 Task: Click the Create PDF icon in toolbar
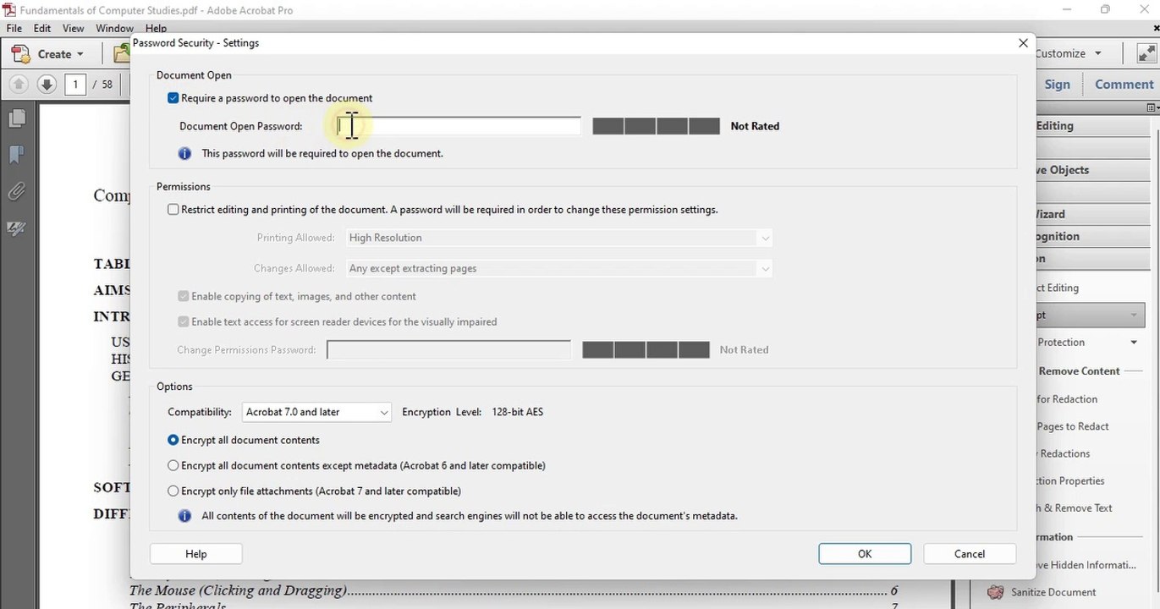pos(20,53)
